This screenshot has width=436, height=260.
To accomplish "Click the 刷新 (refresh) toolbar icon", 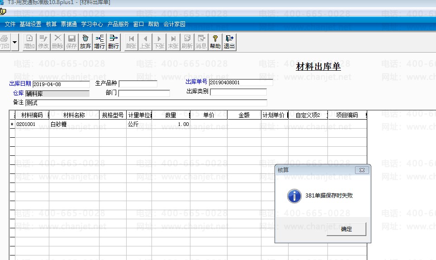I will (x=187, y=42).
